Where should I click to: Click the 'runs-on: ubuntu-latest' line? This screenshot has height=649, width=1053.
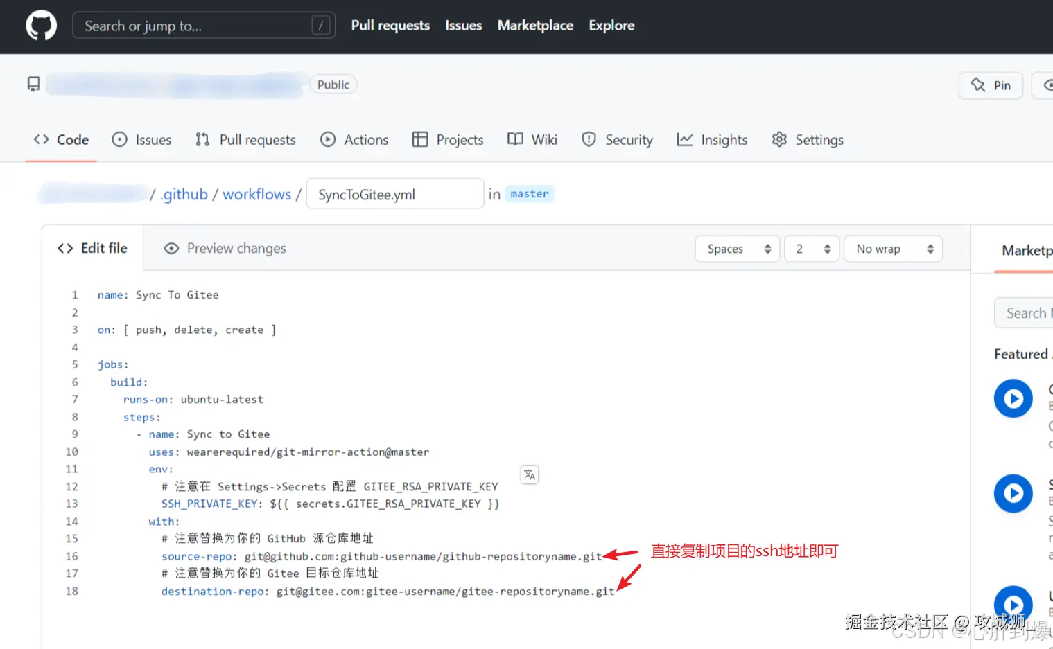tap(193, 400)
